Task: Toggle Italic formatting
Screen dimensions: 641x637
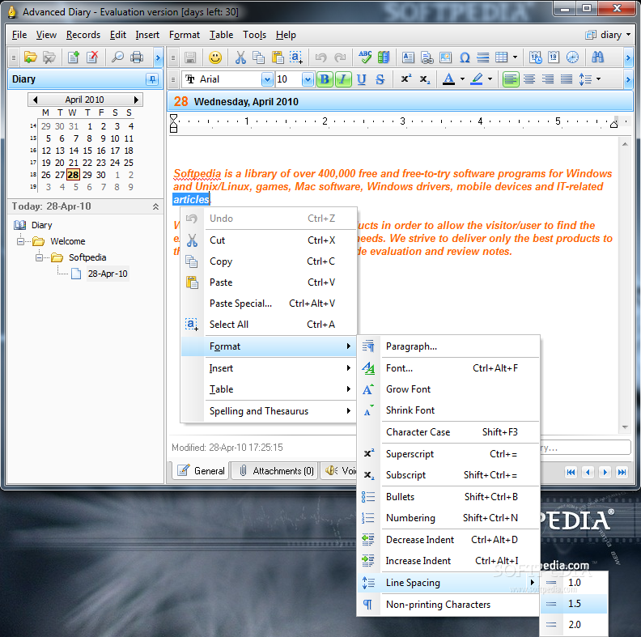Action: point(343,79)
